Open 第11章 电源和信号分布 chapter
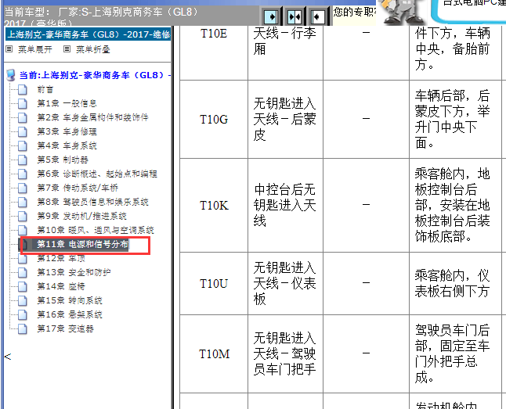Image resolution: width=506 pixels, height=409 pixels. pyautogui.click(x=81, y=245)
